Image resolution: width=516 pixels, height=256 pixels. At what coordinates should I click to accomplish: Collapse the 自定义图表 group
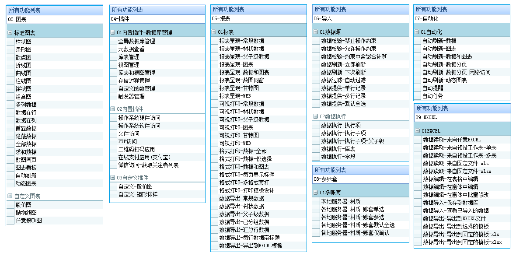[x=10, y=196]
